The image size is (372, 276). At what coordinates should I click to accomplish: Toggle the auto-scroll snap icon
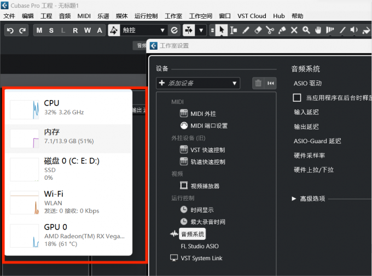189,31
